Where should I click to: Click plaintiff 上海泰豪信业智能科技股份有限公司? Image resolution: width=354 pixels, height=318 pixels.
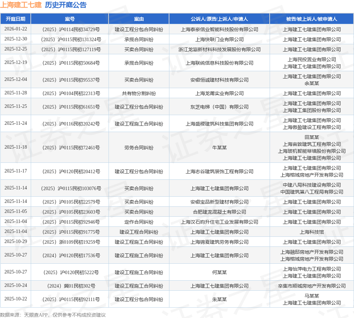pyautogui.click(x=220, y=29)
